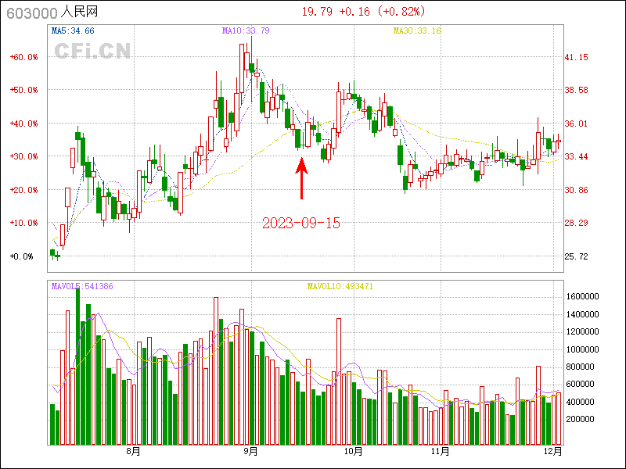
Task: Click the +20.0% axis label
Action: click(24, 190)
